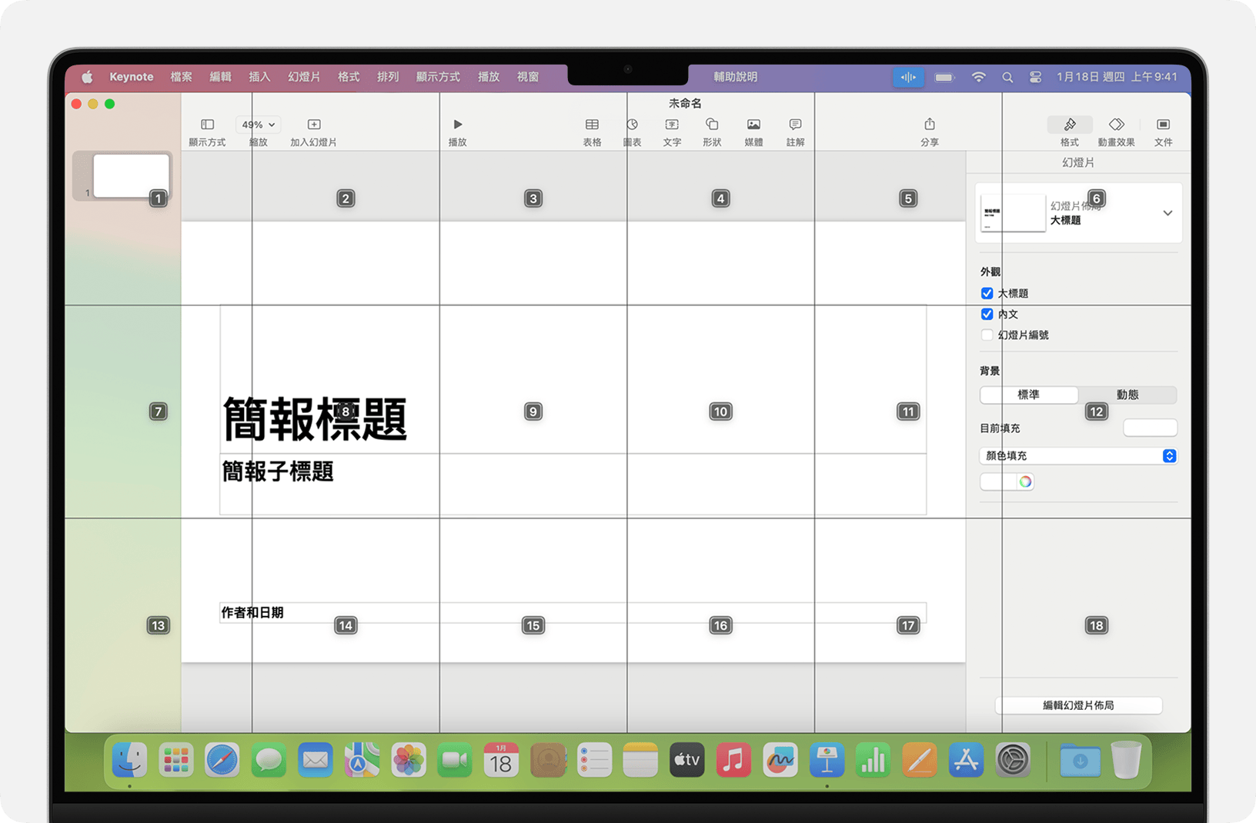1256x823 pixels.
Task: Open Numbers from the Dock
Action: pos(873,761)
